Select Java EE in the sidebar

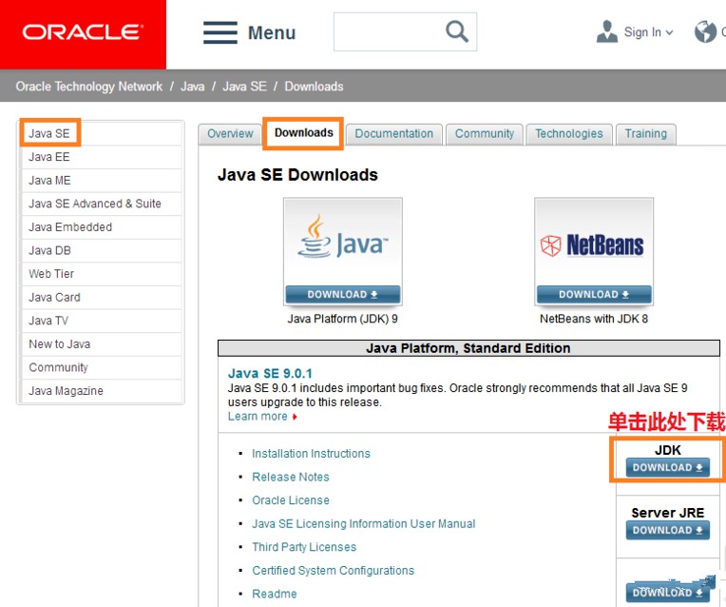[x=49, y=157]
